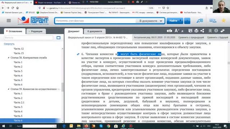The height and width of the screenshot is (129, 230).
Task: Click the yellow favorites star icon
Action: point(224,20)
